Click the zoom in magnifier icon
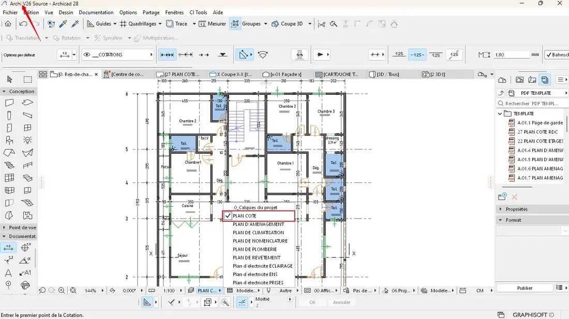The width and height of the screenshot is (569, 319). (62, 291)
